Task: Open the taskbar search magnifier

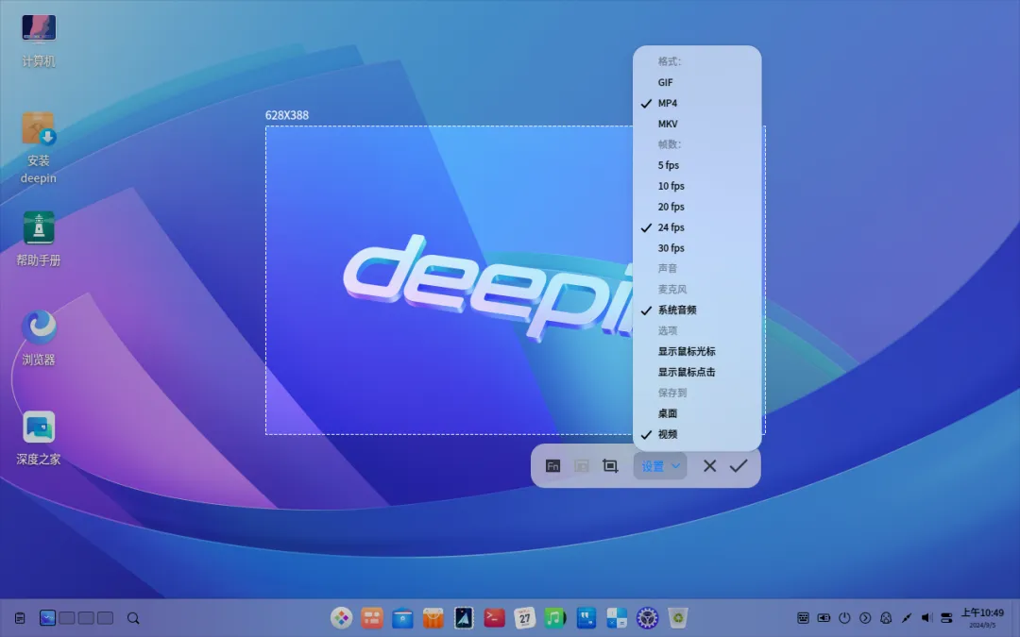Action: pyautogui.click(x=133, y=618)
